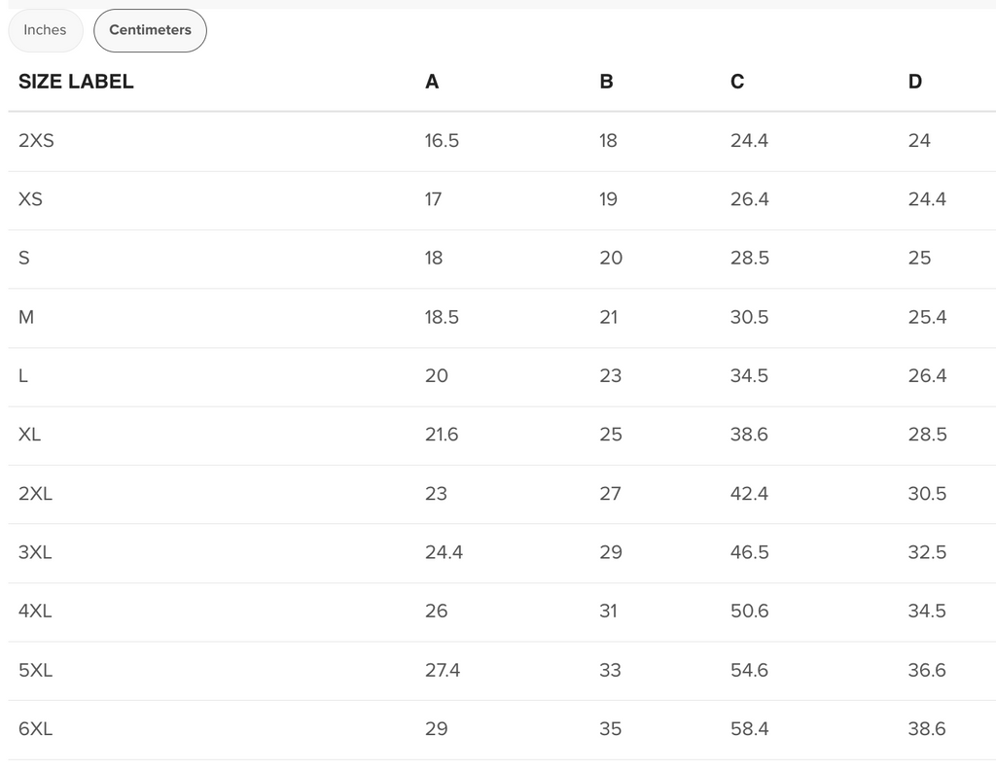
Task: Click the column D header
Action: (x=914, y=82)
